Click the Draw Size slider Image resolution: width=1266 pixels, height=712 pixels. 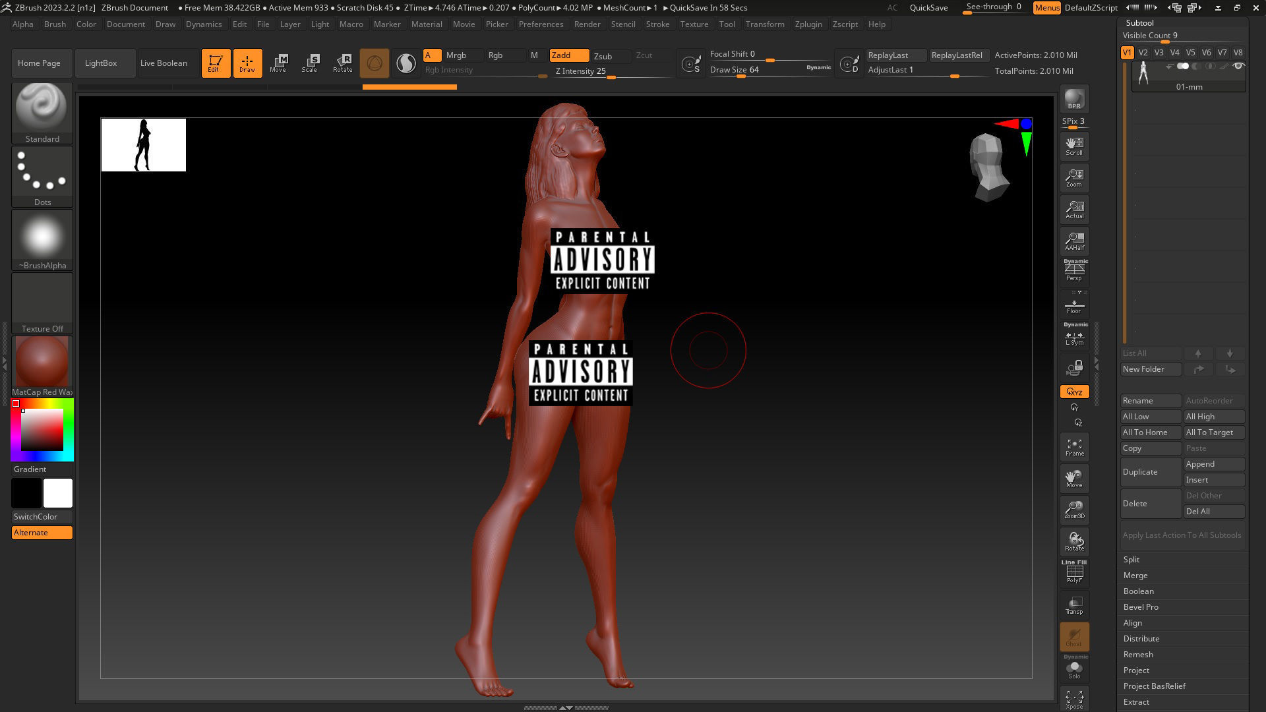[770, 70]
